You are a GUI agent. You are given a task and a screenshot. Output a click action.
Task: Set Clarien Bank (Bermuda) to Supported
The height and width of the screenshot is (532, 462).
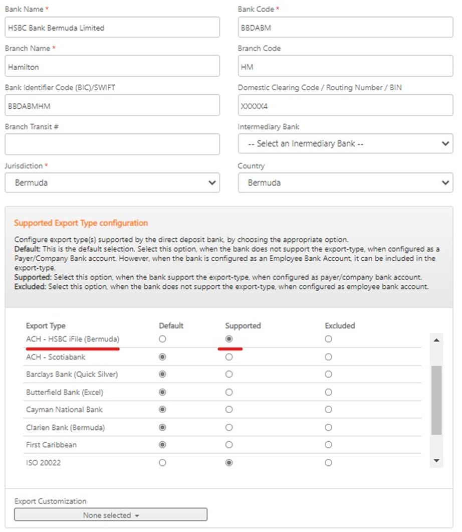point(229,428)
